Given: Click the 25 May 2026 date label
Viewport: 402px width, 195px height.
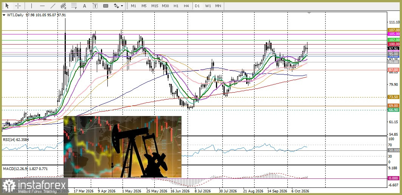Looking at the screenshot, I should pyautogui.click(x=155, y=191).
